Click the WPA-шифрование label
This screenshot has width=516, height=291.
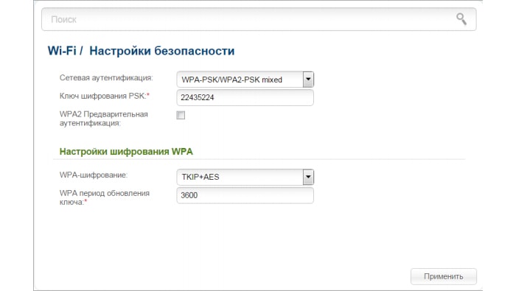(x=94, y=175)
